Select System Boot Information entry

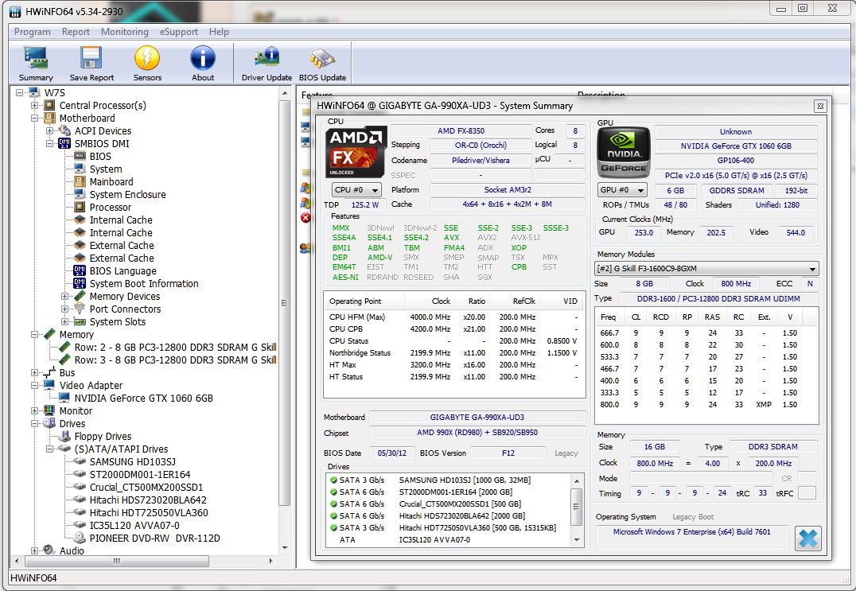pyautogui.click(x=144, y=284)
